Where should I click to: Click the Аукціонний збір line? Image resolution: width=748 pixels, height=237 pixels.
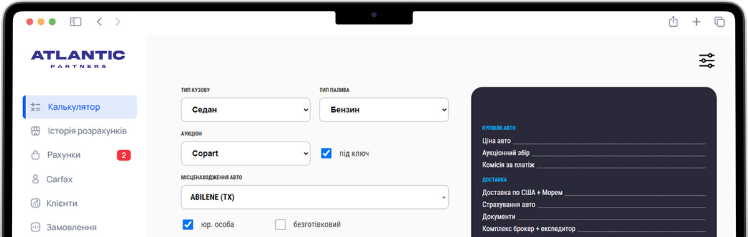(594, 153)
